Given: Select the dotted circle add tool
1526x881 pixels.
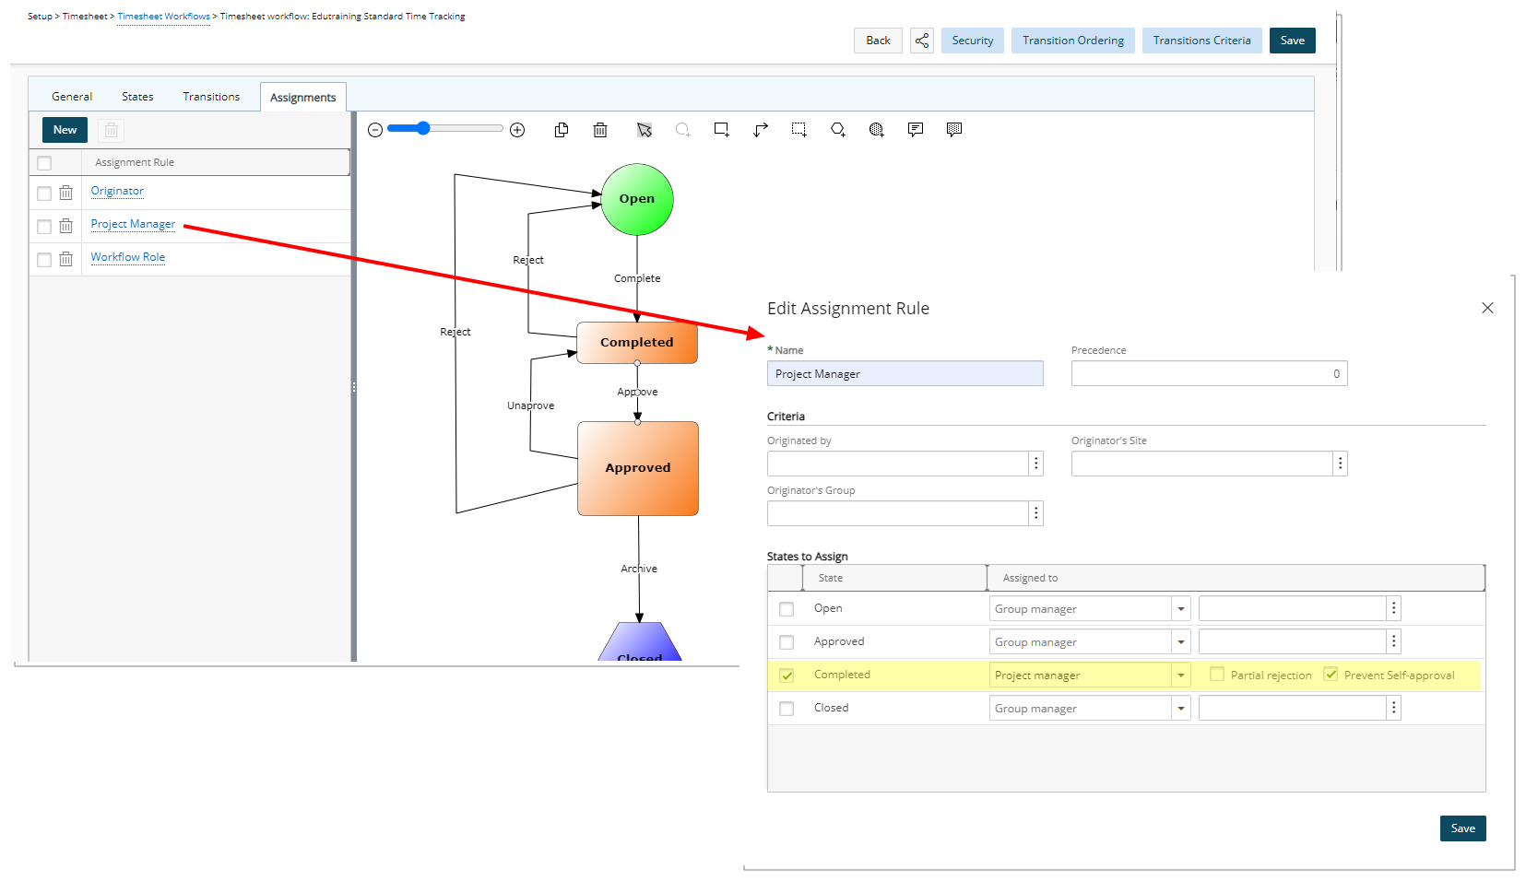Looking at the screenshot, I should 877,130.
